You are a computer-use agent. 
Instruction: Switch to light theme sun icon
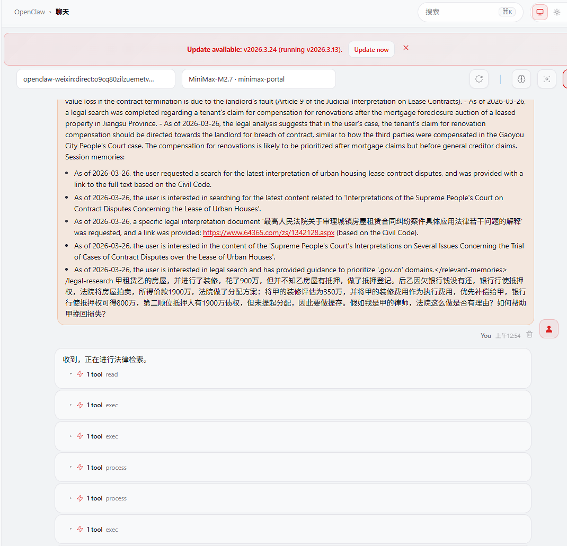coord(557,12)
